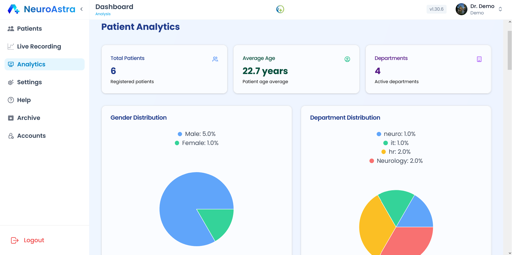Click the Dr. Demo profile avatar

[461, 9]
